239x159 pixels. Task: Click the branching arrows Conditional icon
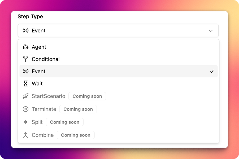pos(25,59)
